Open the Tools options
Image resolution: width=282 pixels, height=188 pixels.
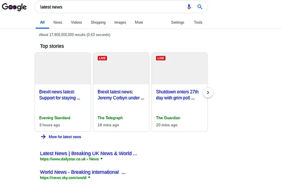198,22
